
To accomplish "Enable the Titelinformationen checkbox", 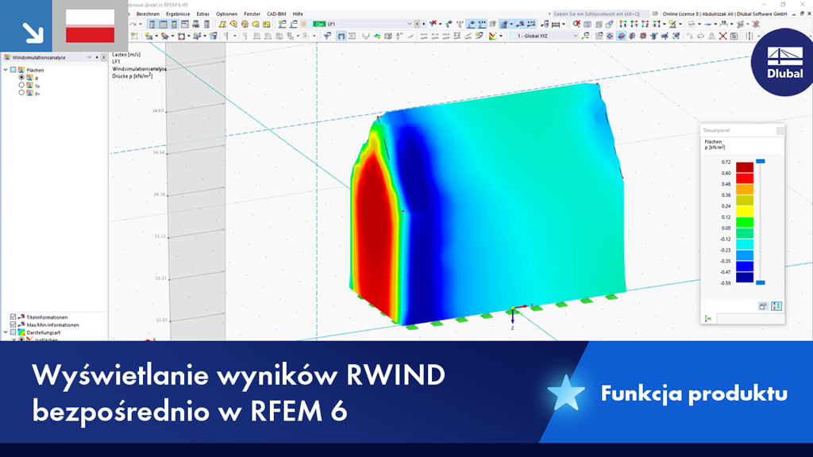I will 13,317.
